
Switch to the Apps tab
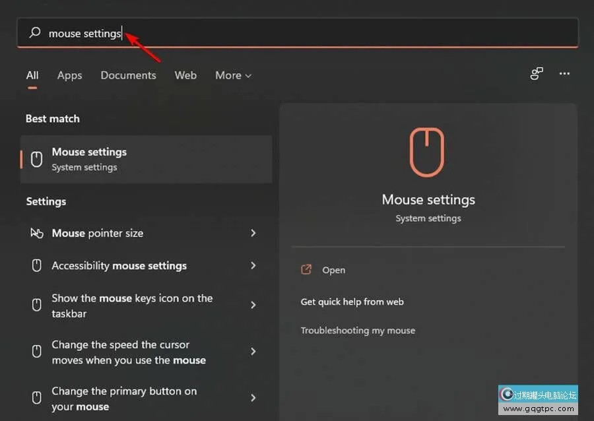pos(69,75)
